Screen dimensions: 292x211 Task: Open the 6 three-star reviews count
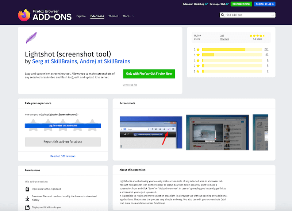click(268, 60)
